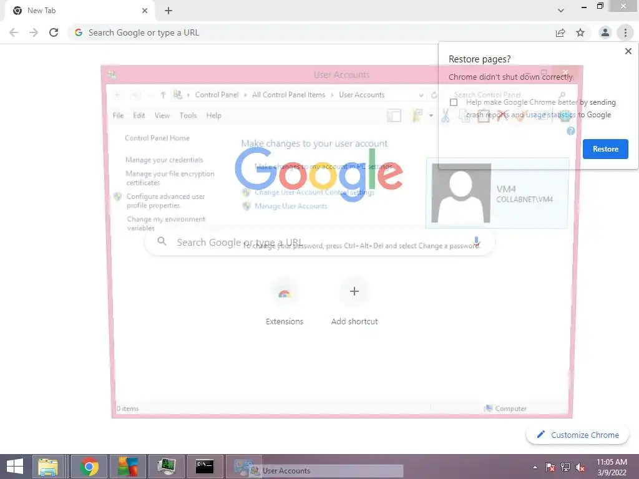Open the usage statistics link
Viewport: 639px width, 479px height.
point(550,115)
